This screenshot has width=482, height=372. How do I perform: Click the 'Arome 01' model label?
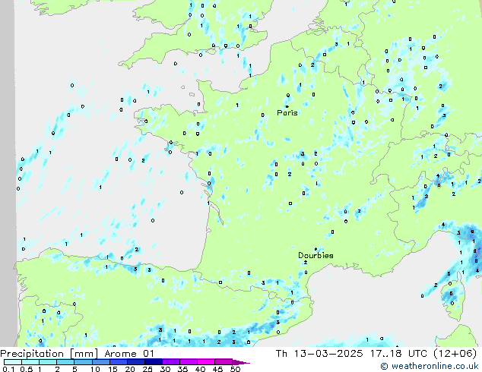[129, 354]
